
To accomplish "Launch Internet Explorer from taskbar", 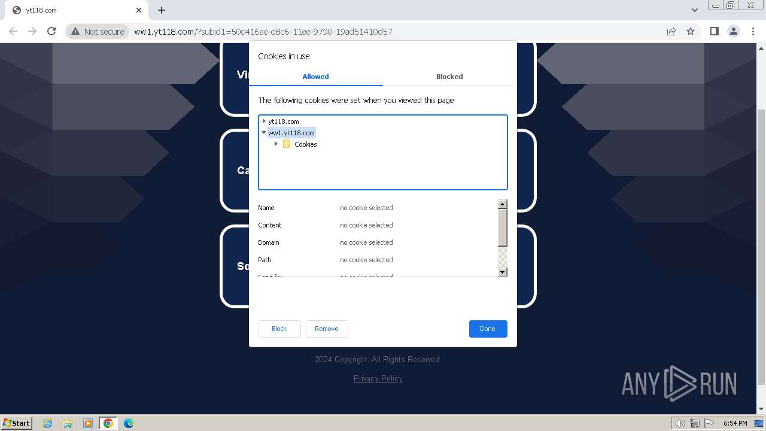I will tap(48, 423).
